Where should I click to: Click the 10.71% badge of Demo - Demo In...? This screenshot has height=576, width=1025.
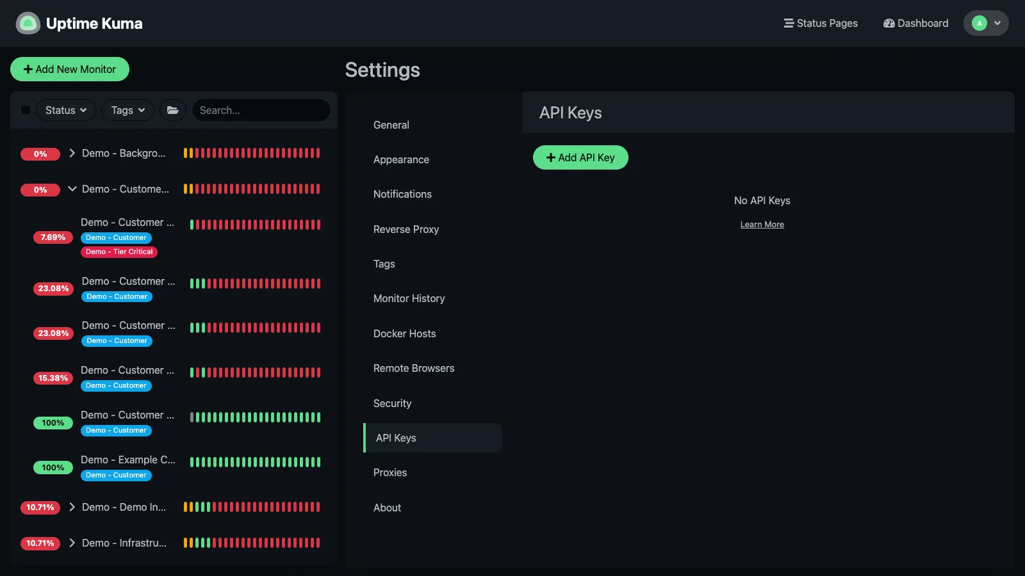tap(40, 508)
